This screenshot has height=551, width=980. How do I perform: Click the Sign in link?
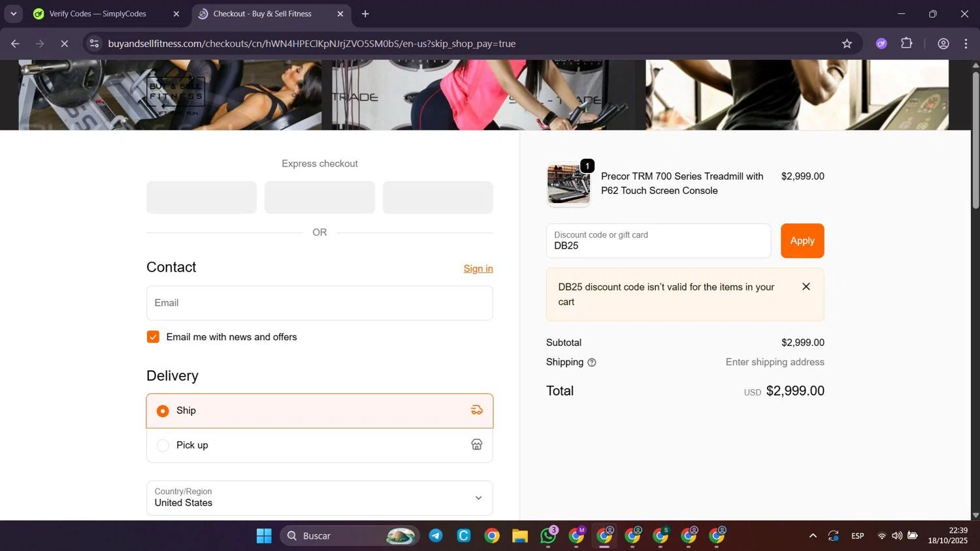(x=478, y=268)
